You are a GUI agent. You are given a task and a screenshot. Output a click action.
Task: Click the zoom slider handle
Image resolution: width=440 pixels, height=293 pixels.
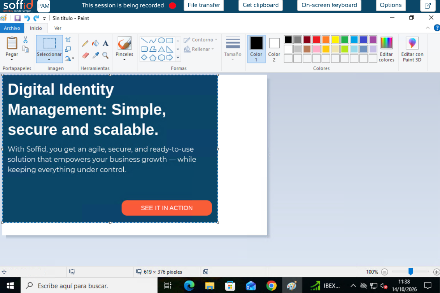(410, 271)
